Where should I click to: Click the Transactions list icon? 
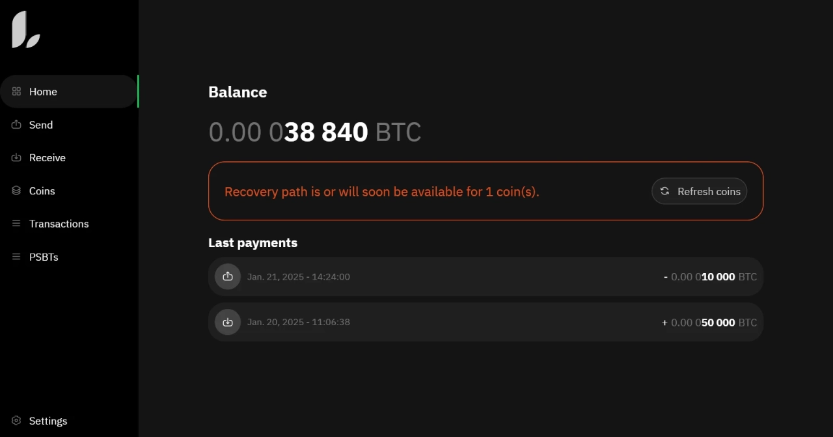(17, 224)
